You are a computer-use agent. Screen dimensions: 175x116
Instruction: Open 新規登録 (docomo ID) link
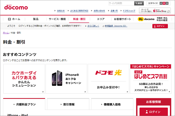point(116,26)
